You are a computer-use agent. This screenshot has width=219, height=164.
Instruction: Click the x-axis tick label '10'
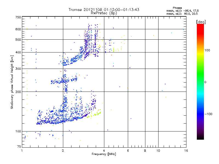pyautogui.click(x=158, y=151)
